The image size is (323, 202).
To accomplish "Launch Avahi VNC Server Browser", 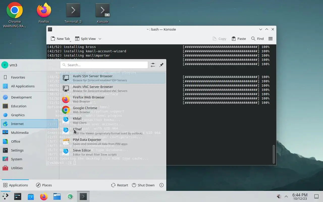I will pos(113,89).
